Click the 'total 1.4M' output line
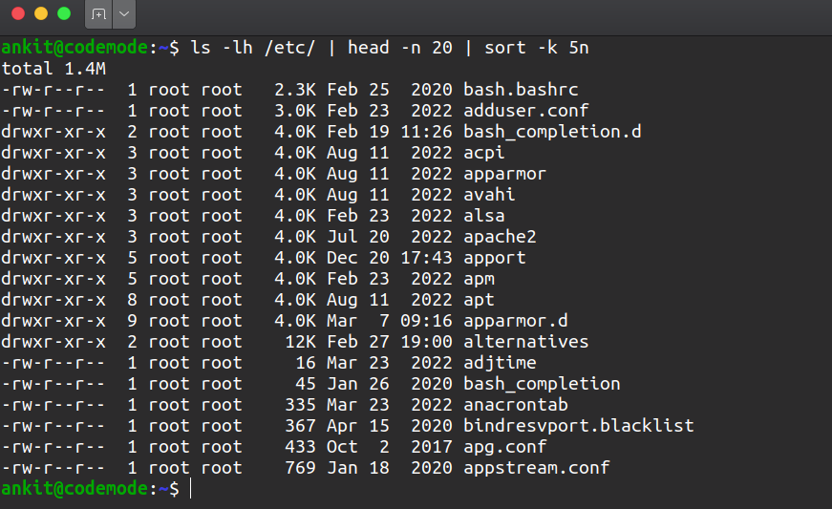The height and width of the screenshot is (509, 832). 53,69
